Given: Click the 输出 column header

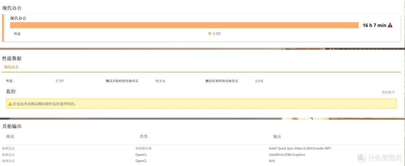Looking at the screenshot, I should click(x=277, y=137).
